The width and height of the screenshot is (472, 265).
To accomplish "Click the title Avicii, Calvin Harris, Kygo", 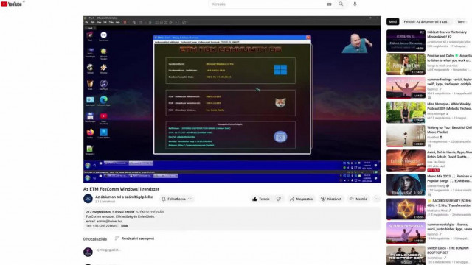I will 449,155.
